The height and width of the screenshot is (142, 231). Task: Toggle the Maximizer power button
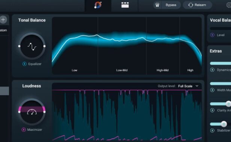click(24, 130)
